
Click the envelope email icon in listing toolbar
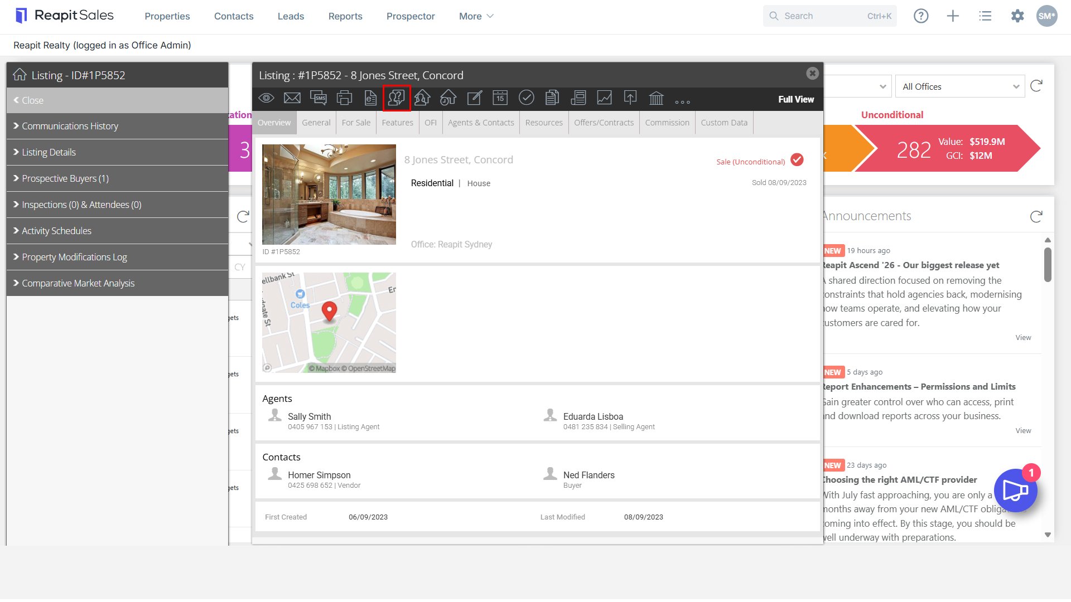click(292, 99)
